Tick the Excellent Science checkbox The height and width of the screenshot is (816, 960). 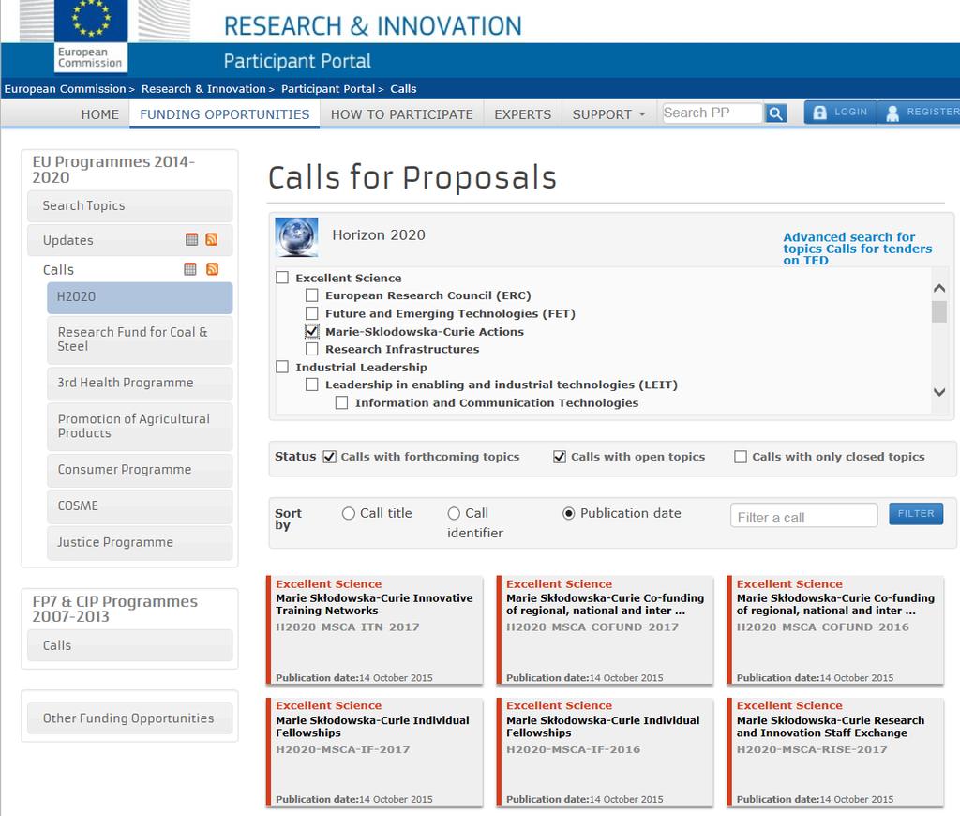point(282,278)
